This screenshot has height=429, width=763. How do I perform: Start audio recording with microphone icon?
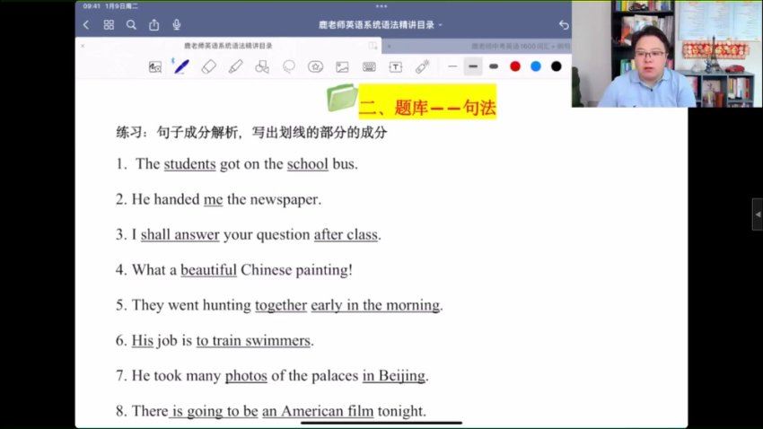[177, 25]
